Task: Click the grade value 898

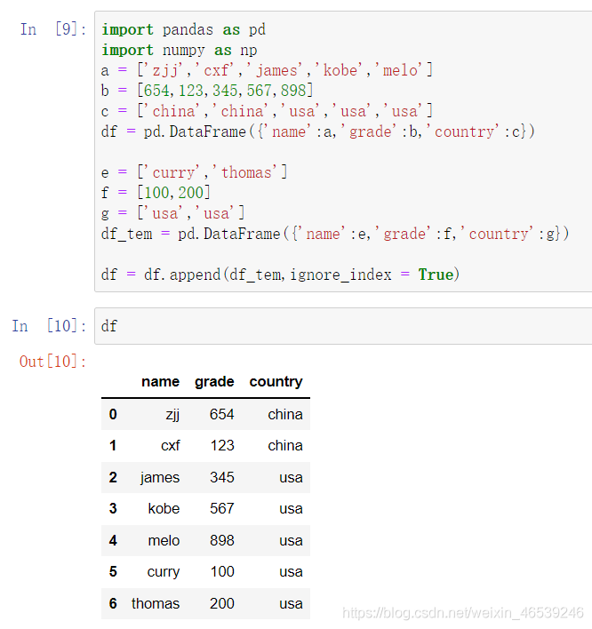Action: pyautogui.click(x=222, y=540)
